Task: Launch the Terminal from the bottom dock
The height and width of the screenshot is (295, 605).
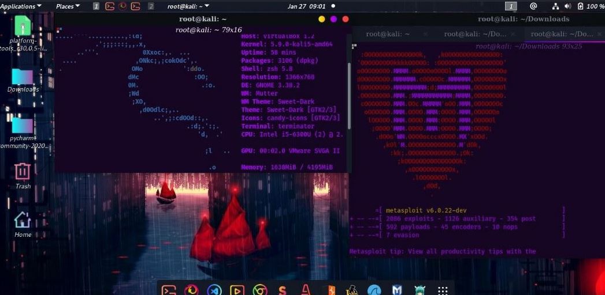Action: pyautogui.click(x=169, y=290)
